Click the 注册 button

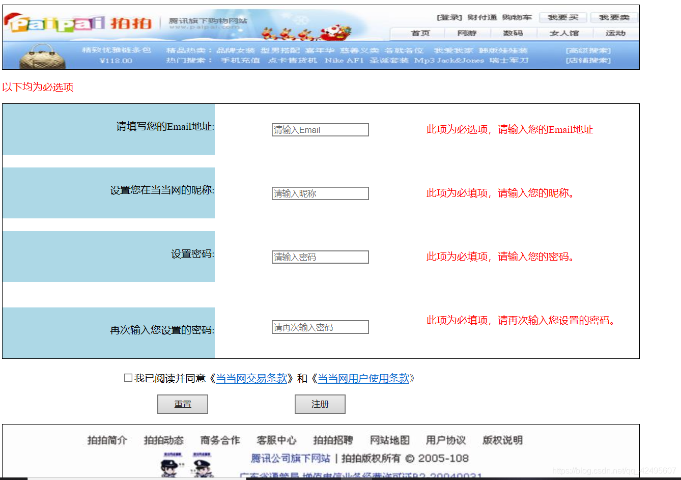pos(320,404)
